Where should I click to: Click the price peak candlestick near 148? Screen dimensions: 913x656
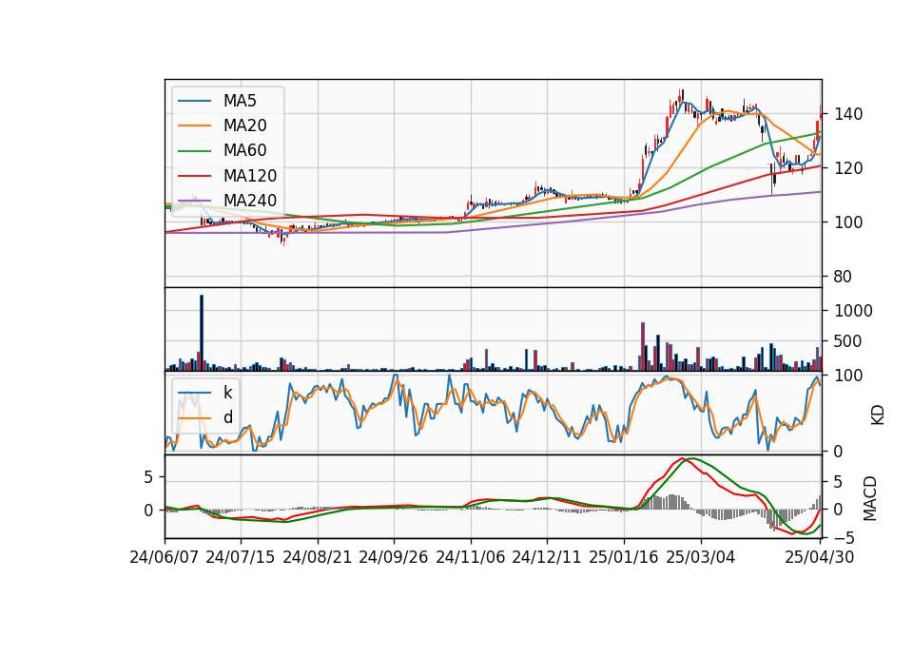681,97
